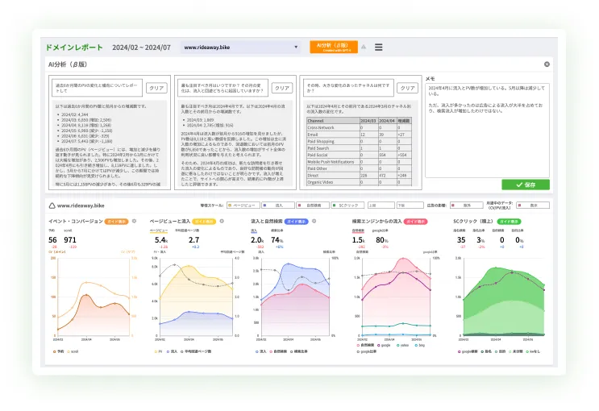Toggle the 流入 scale option
599x411 pixels.
coord(277,205)
